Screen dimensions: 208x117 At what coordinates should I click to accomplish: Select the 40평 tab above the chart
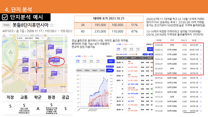(91, 61)
